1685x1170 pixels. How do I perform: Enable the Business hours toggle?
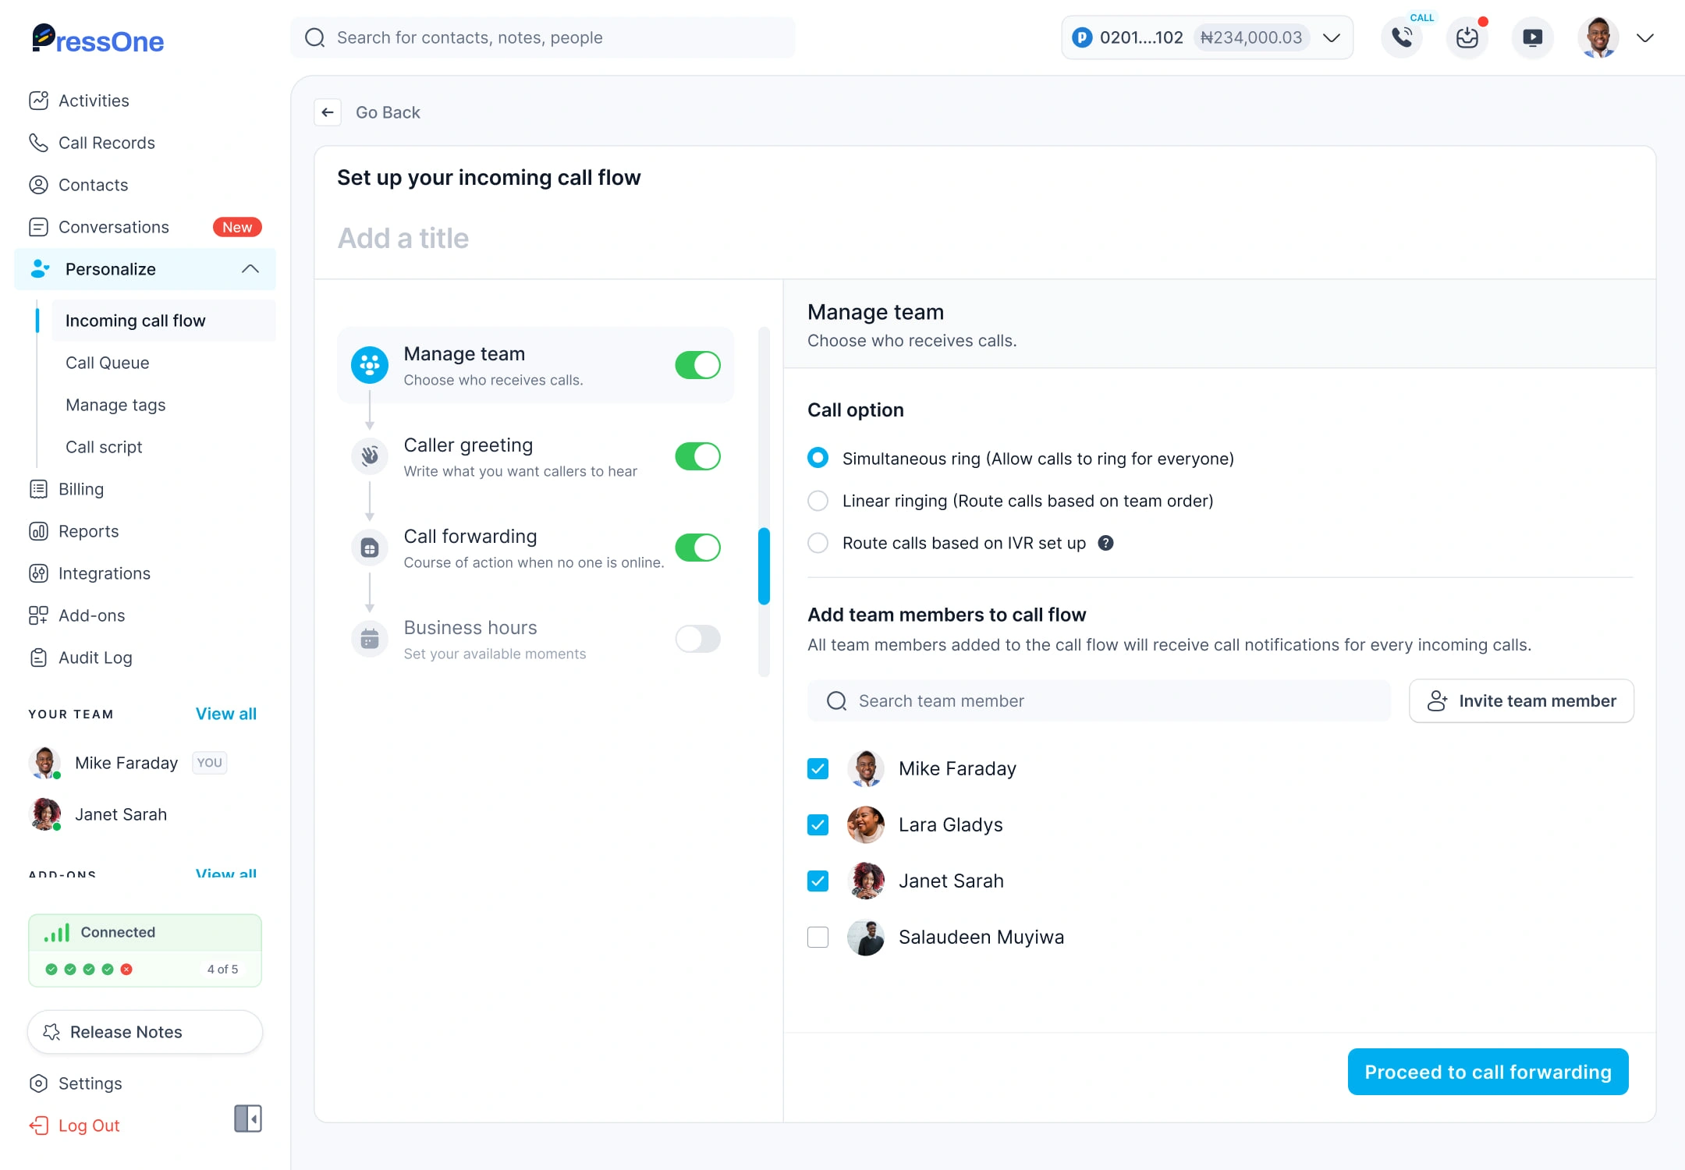(697, 639)
